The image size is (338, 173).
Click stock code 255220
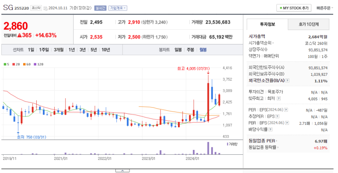point(21,8)
